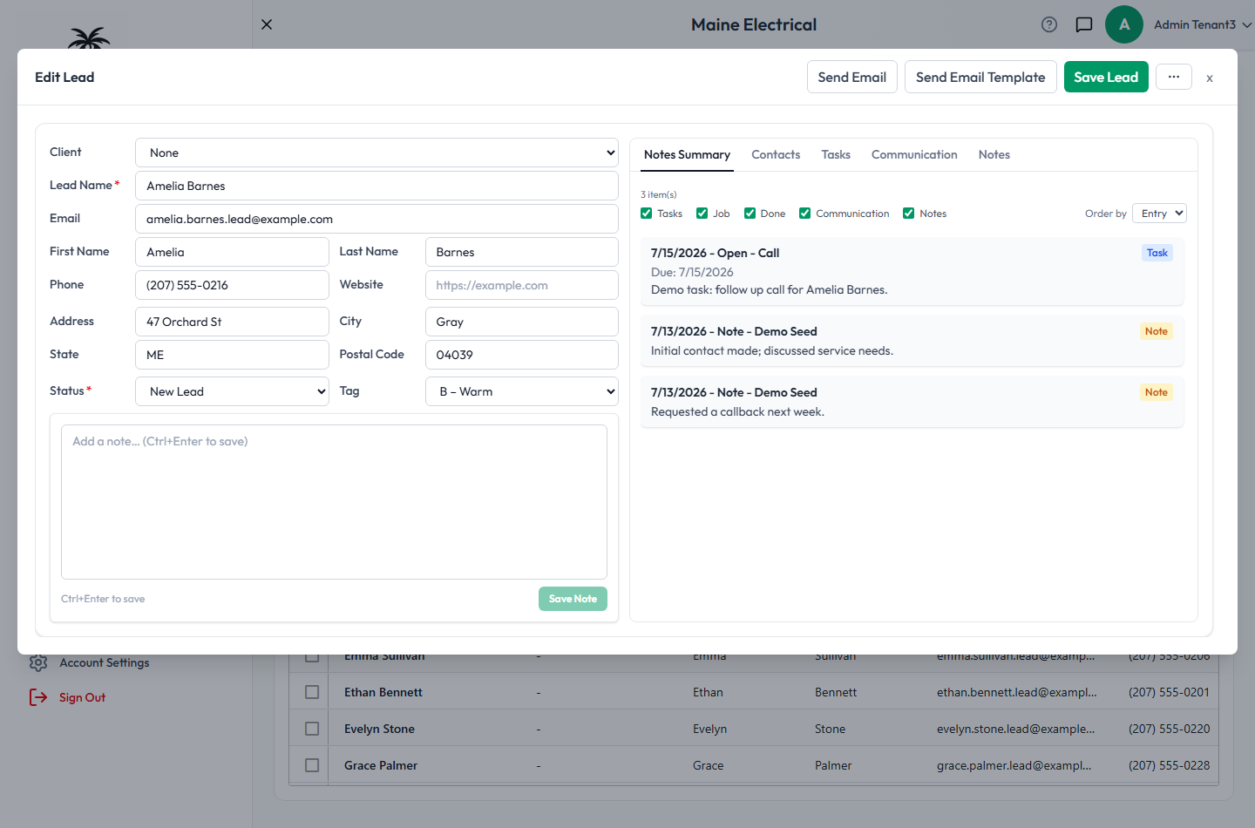1255x828 pixels.
Task: Click the Save Lead button
Action: click(x=1106, y=77)
